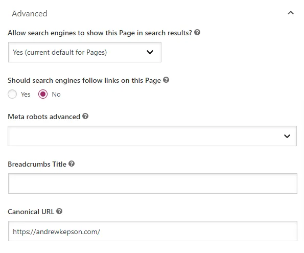Screen dimensions: 304x253
Task: Click the 'Breadcrumbs Title' label text
Action: 37,164
